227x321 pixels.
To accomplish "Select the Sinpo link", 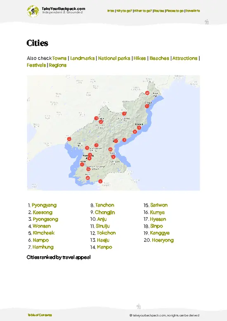I will click(x=156, y=226).
